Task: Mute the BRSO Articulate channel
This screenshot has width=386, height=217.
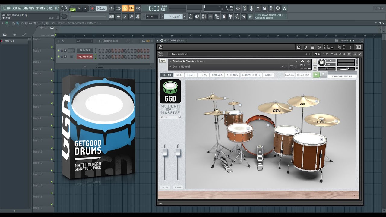Action: tap(59, 56)
